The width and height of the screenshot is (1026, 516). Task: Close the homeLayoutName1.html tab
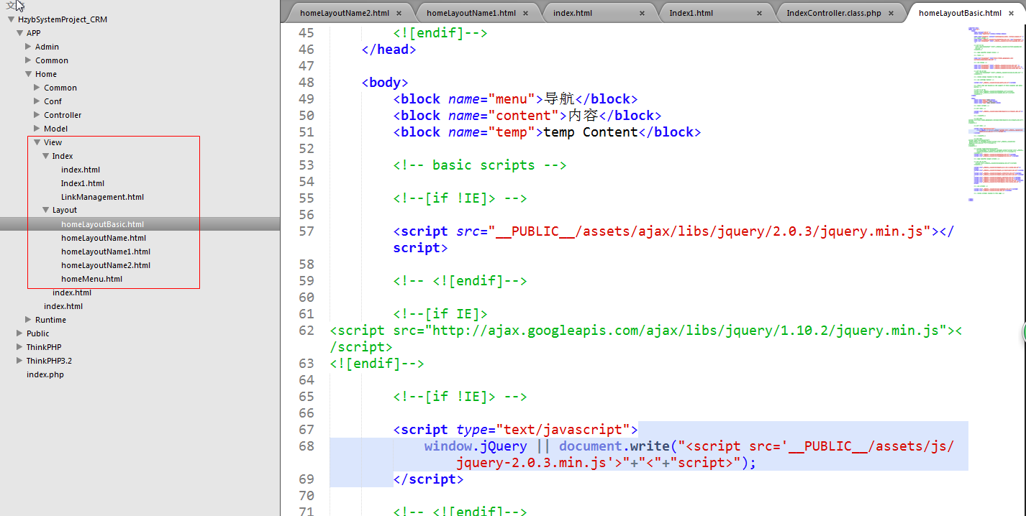pos(526,13)
